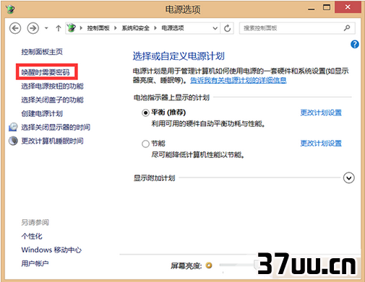Refresh the control panel page
The image size is (365, 282).
pos(227,28)
